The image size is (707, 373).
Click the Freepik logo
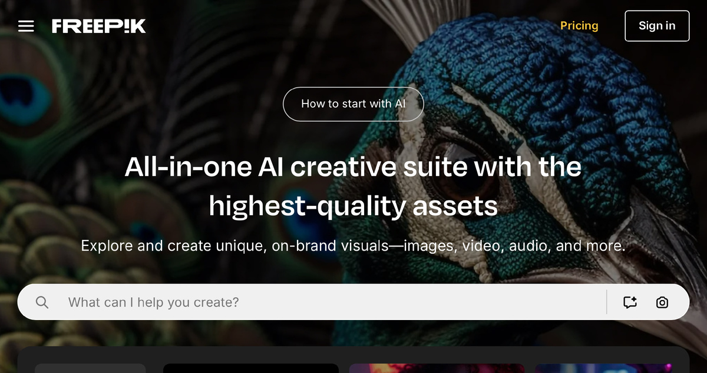(98, 26)
